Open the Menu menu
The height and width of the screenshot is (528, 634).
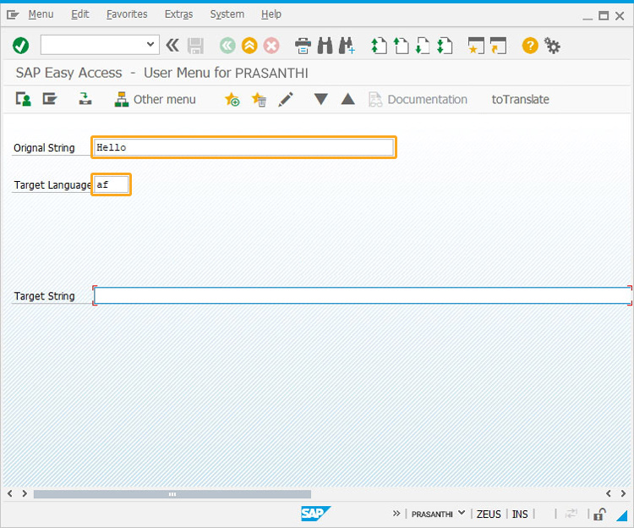41,14
